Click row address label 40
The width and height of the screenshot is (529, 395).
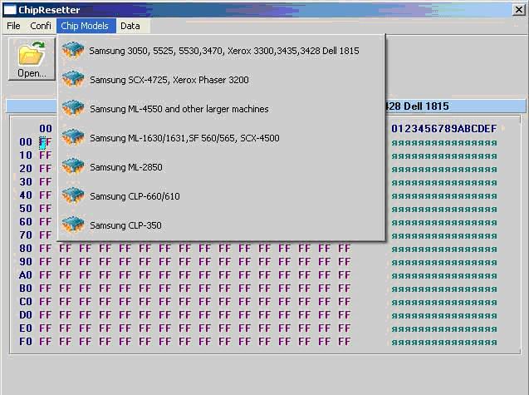click(26, 195)
